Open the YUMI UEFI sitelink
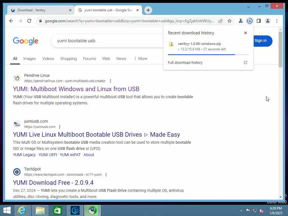Image resolution: width=288 pixels, height=216 pixels. pyautogui.click(x=48, y=155)
